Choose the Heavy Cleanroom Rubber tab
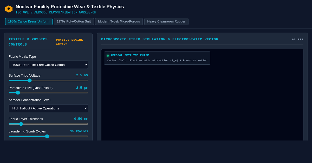312x163 pixels. click(x=166, y=21)
